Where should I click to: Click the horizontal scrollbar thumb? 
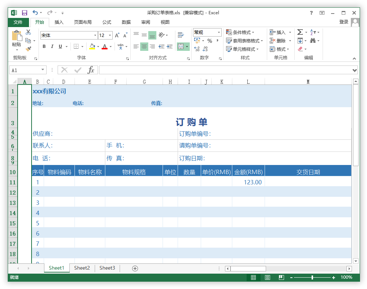(x=248, y=269)
